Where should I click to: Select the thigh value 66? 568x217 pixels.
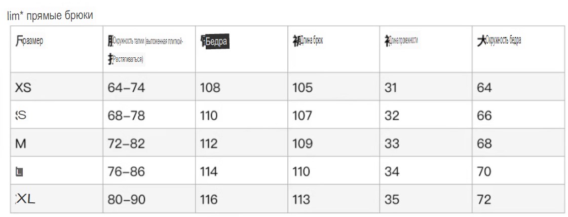(x=484, y=116)
